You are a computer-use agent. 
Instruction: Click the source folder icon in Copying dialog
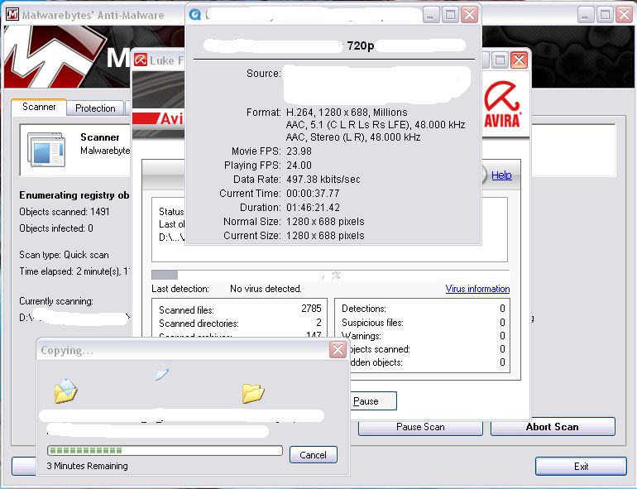[x=65, y=391]
